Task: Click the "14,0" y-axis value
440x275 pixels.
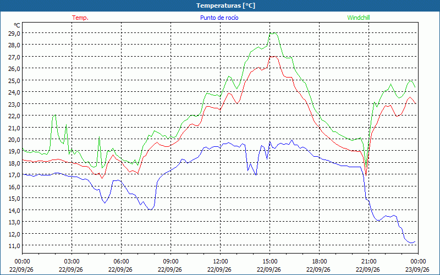Action: (x=14, y=210)
